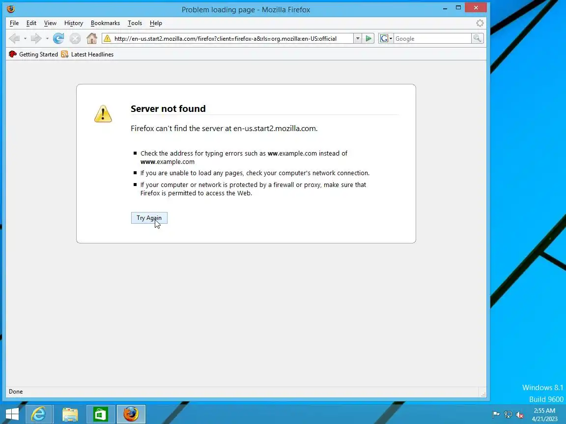Click the Firefox logo in title bar
566x424 pixels.
tap(11, 8)
